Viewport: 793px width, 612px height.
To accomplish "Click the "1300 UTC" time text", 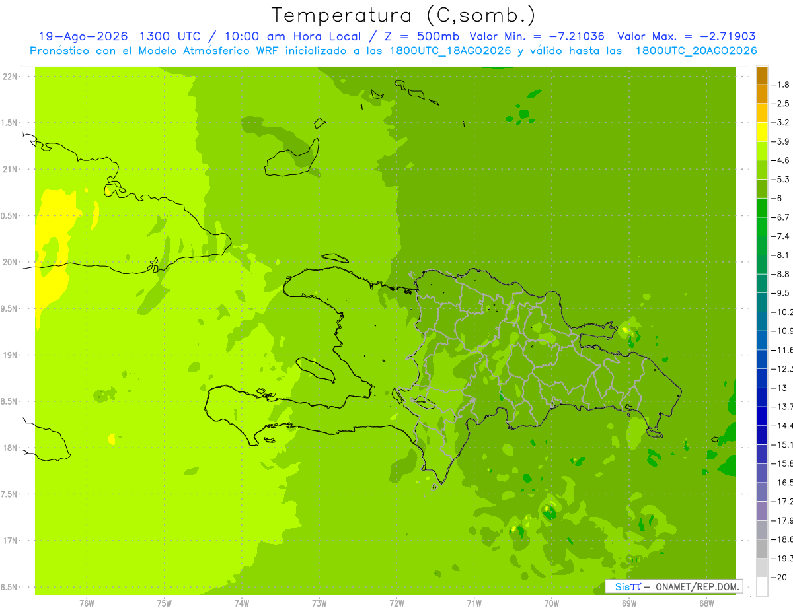I will (x=171, y=36).
